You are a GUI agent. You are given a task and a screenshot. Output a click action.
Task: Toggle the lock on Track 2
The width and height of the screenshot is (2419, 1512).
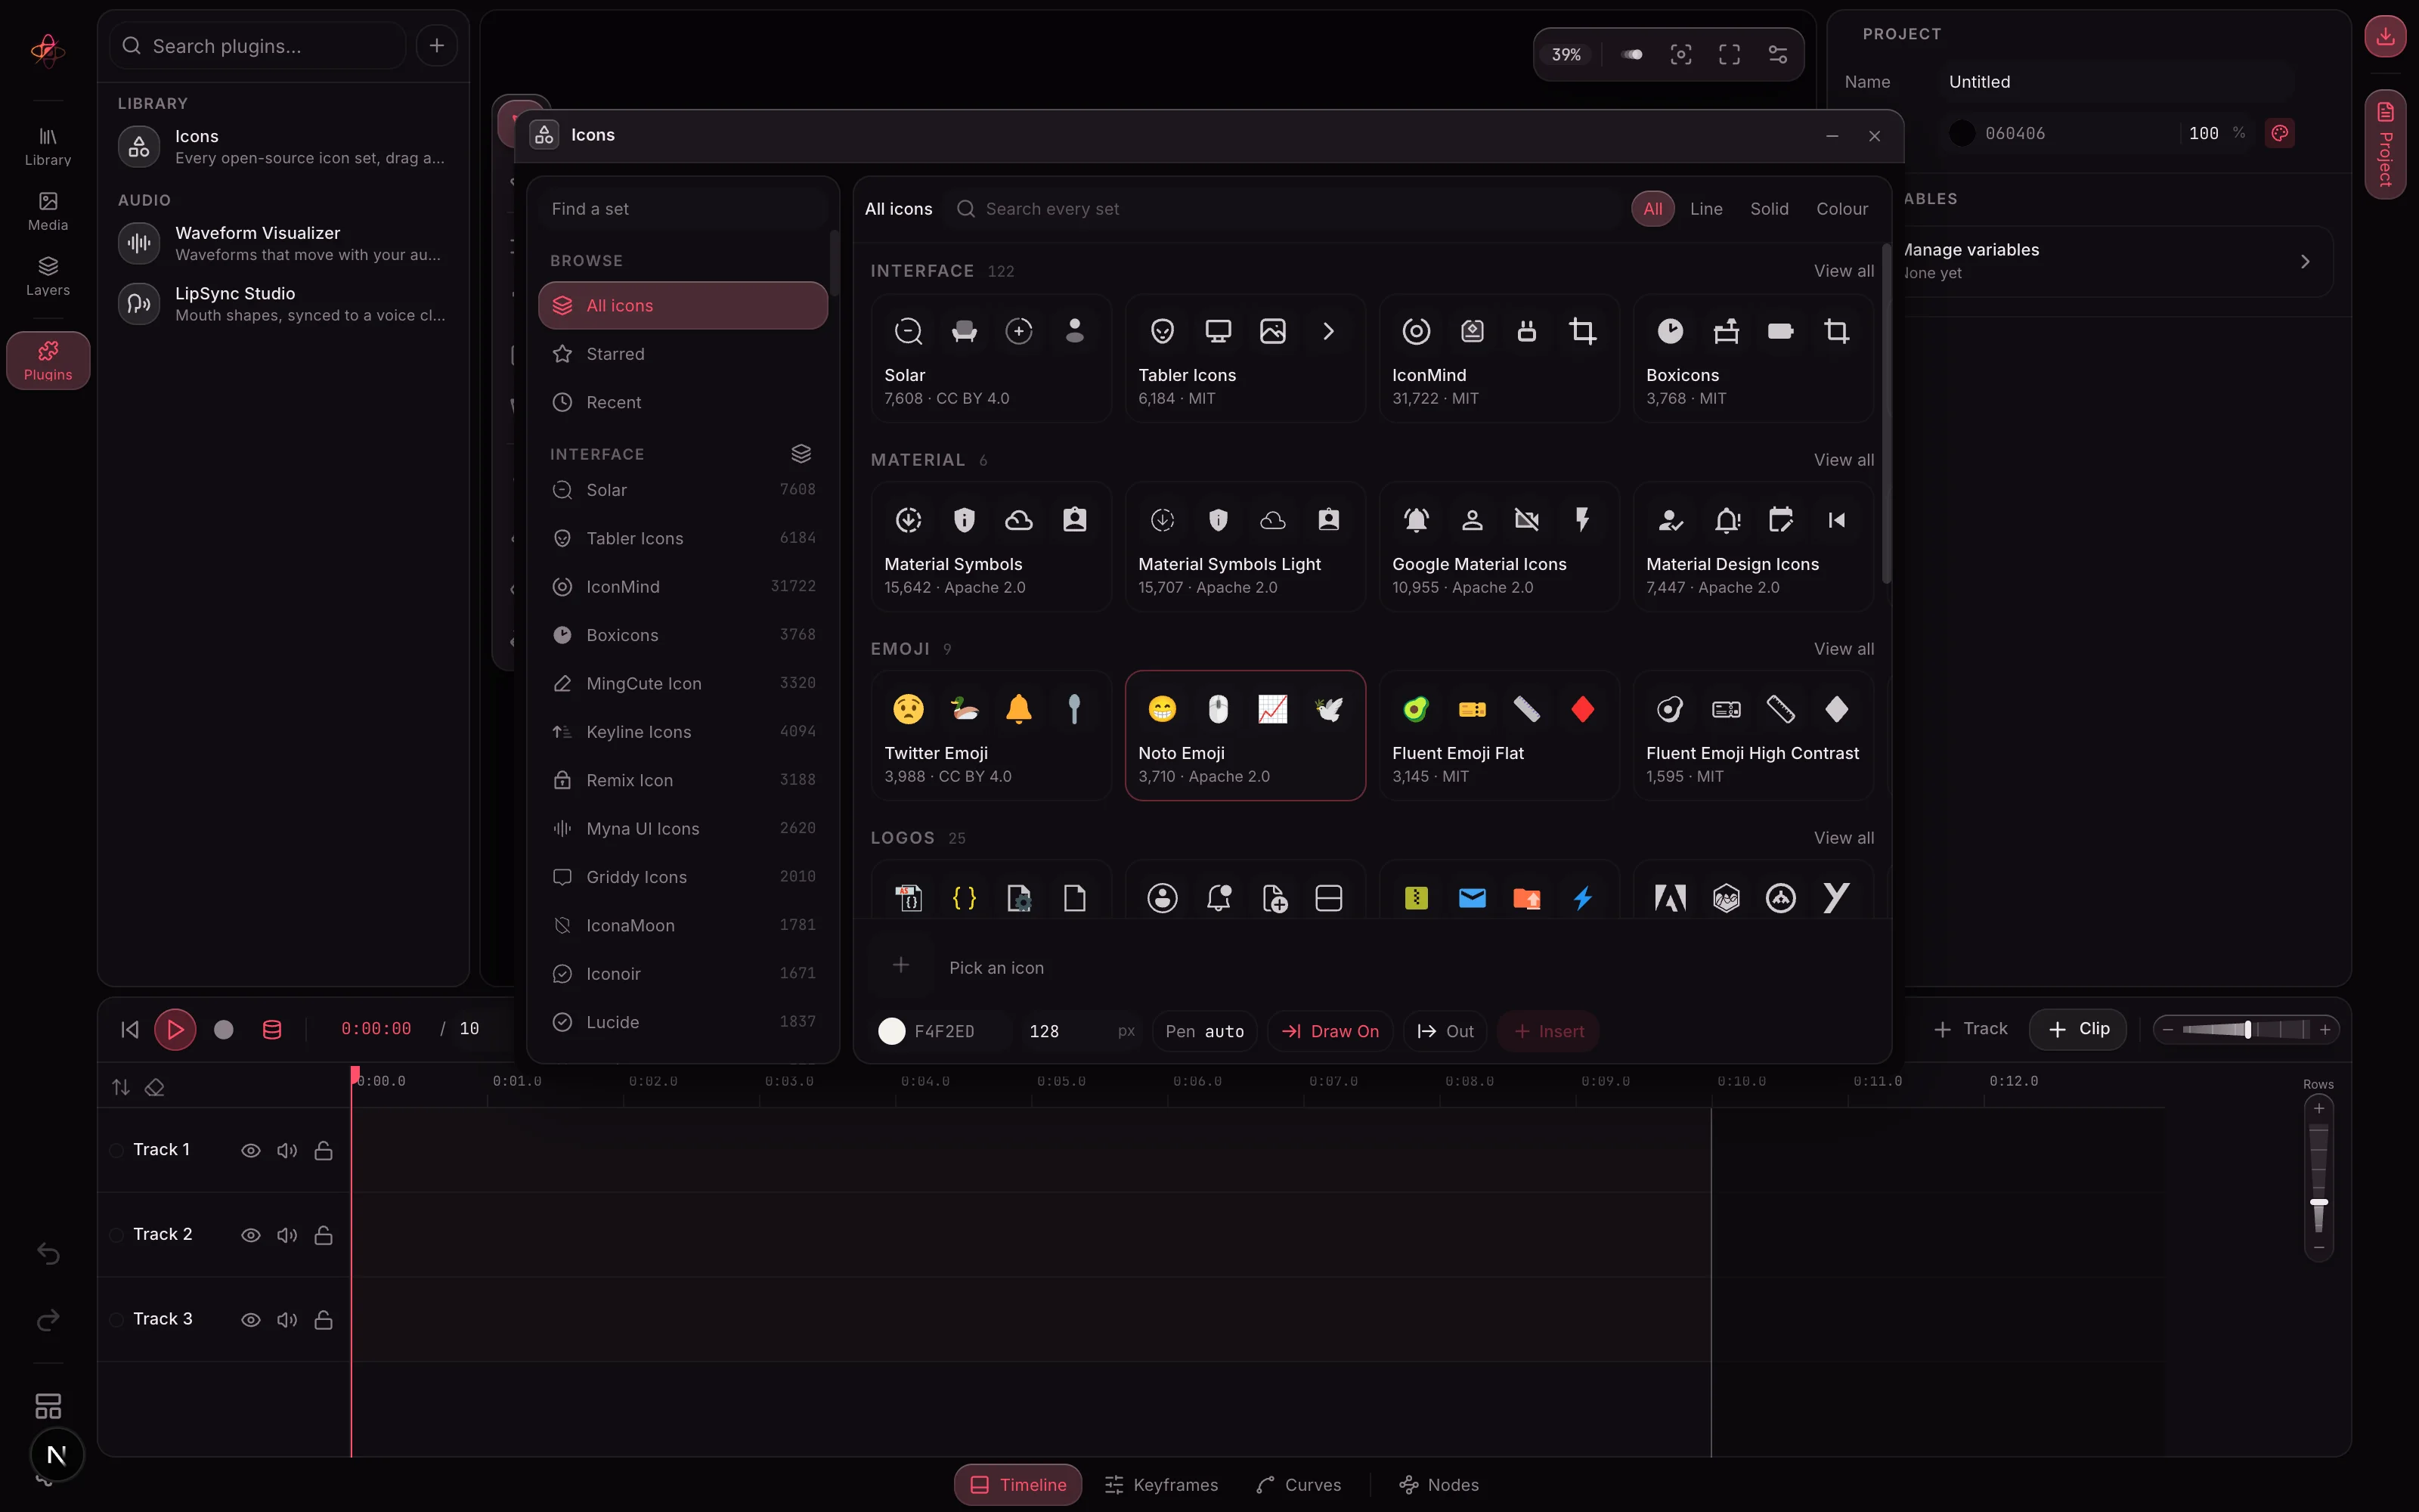coord(323,1236)
